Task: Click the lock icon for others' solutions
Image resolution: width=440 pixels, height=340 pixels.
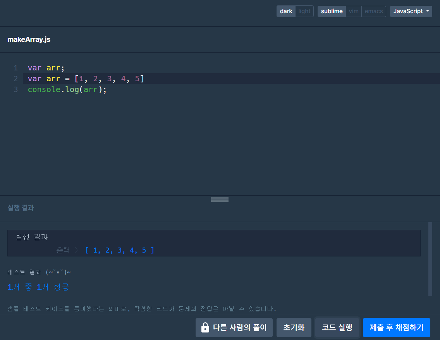Action: point(205,327)
